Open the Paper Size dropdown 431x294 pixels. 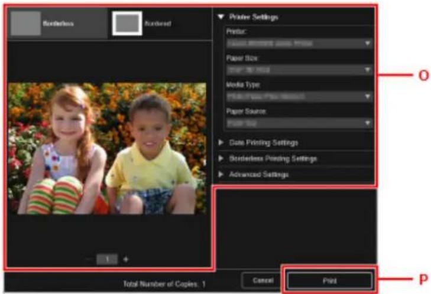(299, 70)
